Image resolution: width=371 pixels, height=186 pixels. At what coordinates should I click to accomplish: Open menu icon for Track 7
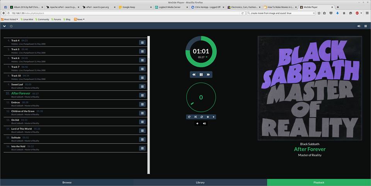(142, 69)
